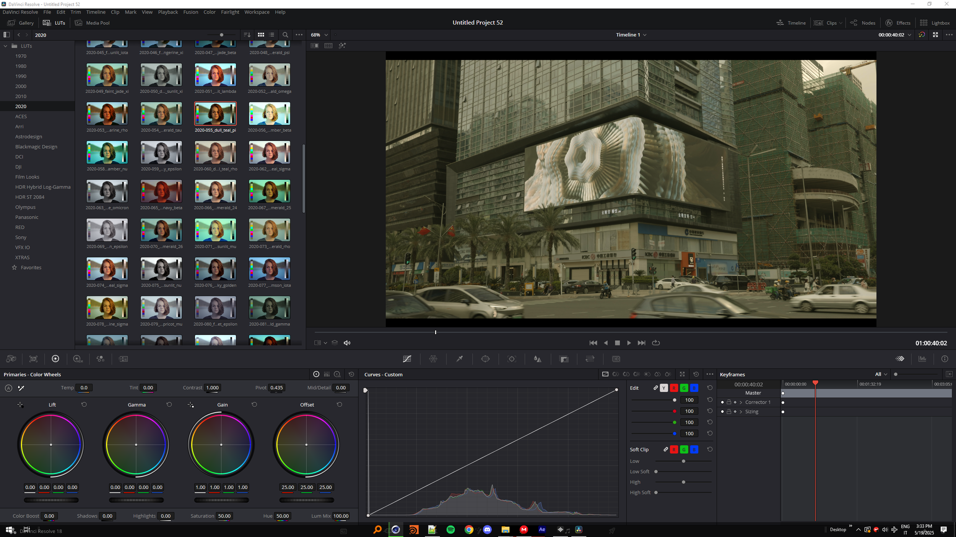Viewport: 956px width, 537px height.
Task: Select the 2020 LUTs folder
Action: [x=21, y=106]
